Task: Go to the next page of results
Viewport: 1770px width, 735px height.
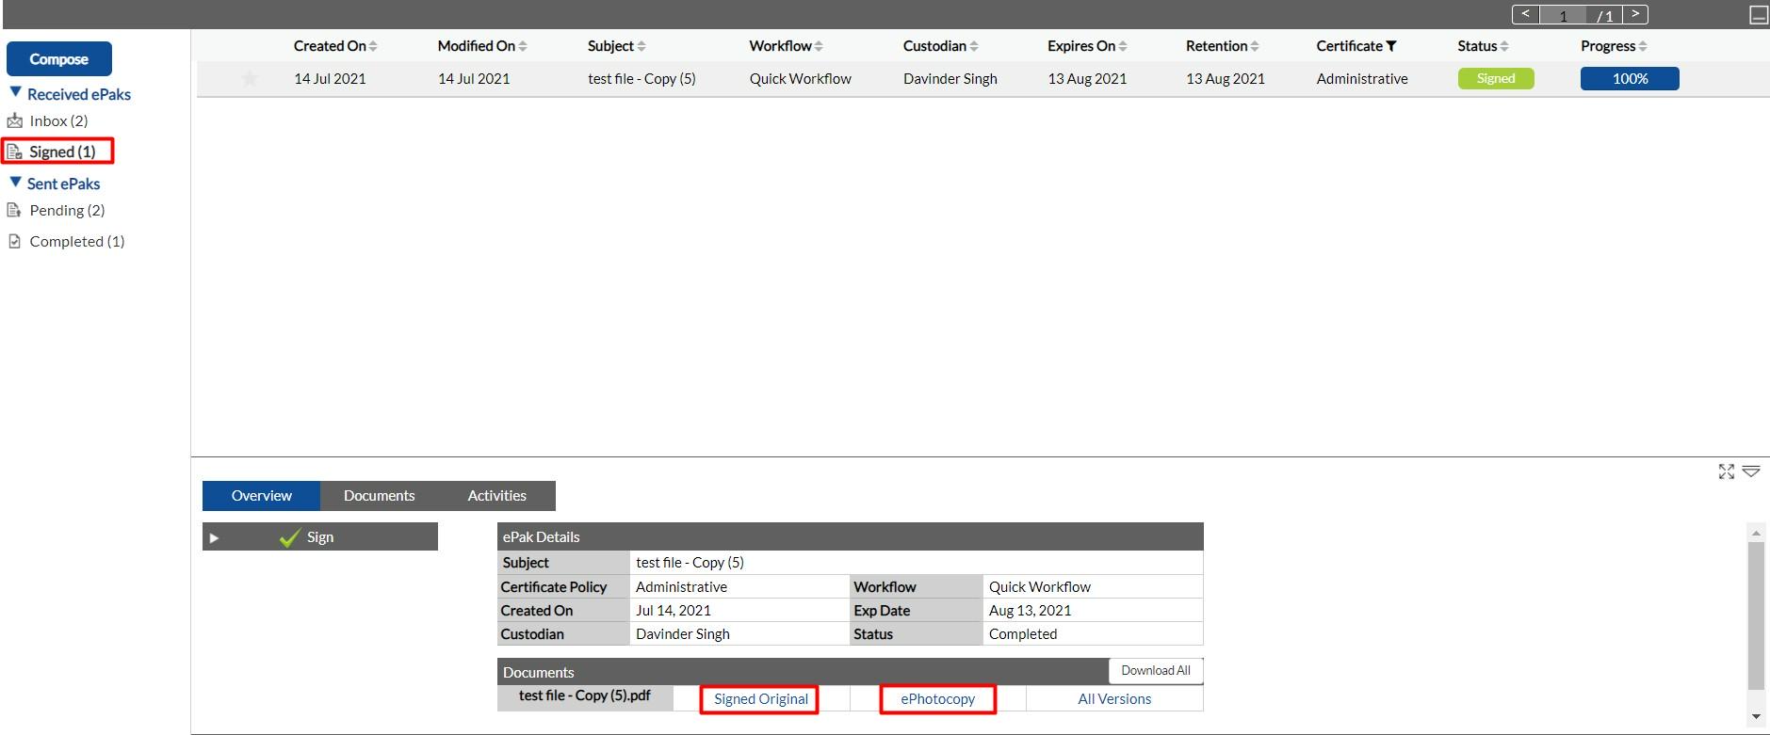Action: 1635,14
